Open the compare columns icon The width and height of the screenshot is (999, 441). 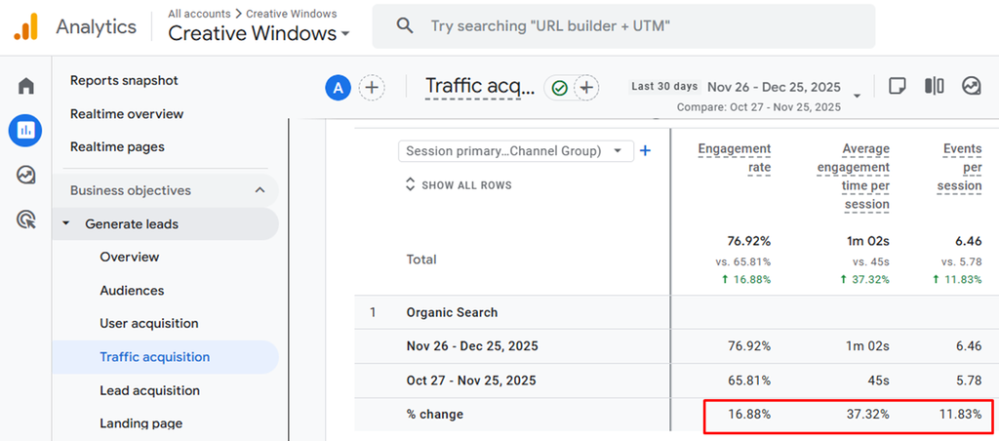pyautogui.click(x=934, y=86)
